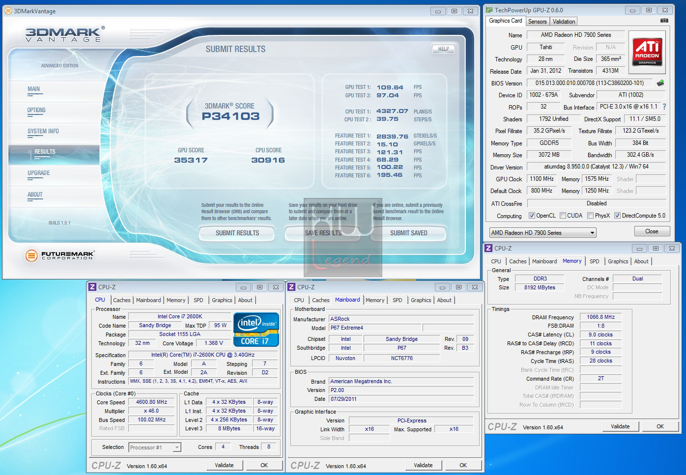The width and height of the screenshot is (686, 475).
Task: Click the BIOS date 07/29/2011 field
Action: pos(401,399)
